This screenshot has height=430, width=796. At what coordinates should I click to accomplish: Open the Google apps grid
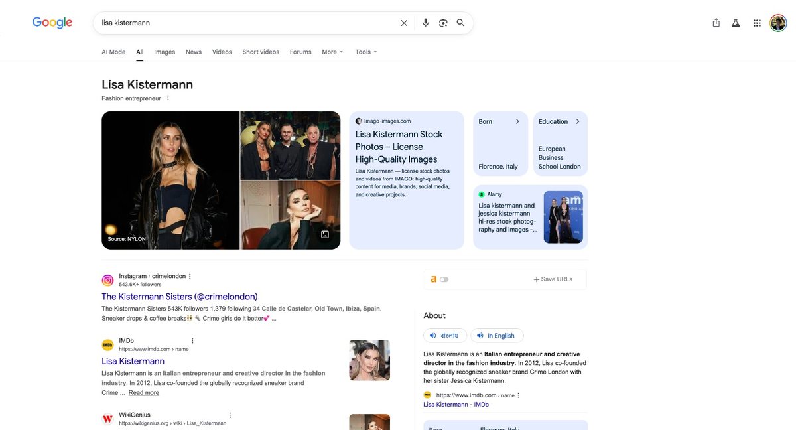[757, 23]
